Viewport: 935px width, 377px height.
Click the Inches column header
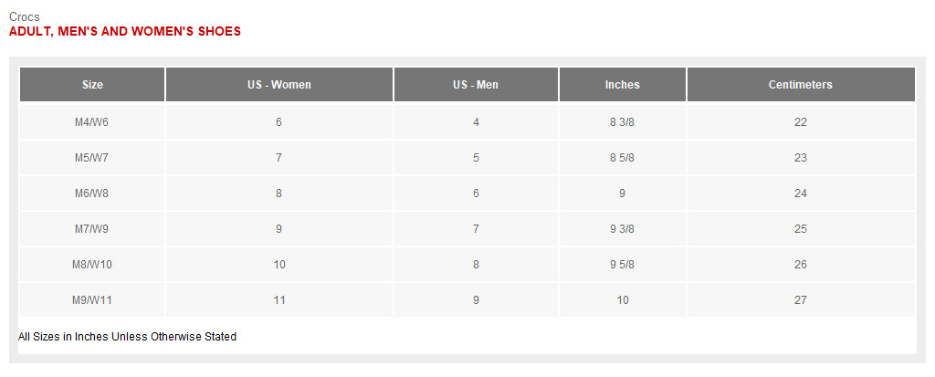click(x=623, y=85)
